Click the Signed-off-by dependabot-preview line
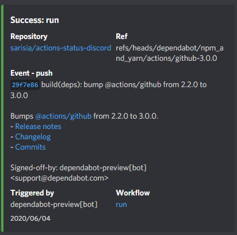 click(x=78, y=168)
